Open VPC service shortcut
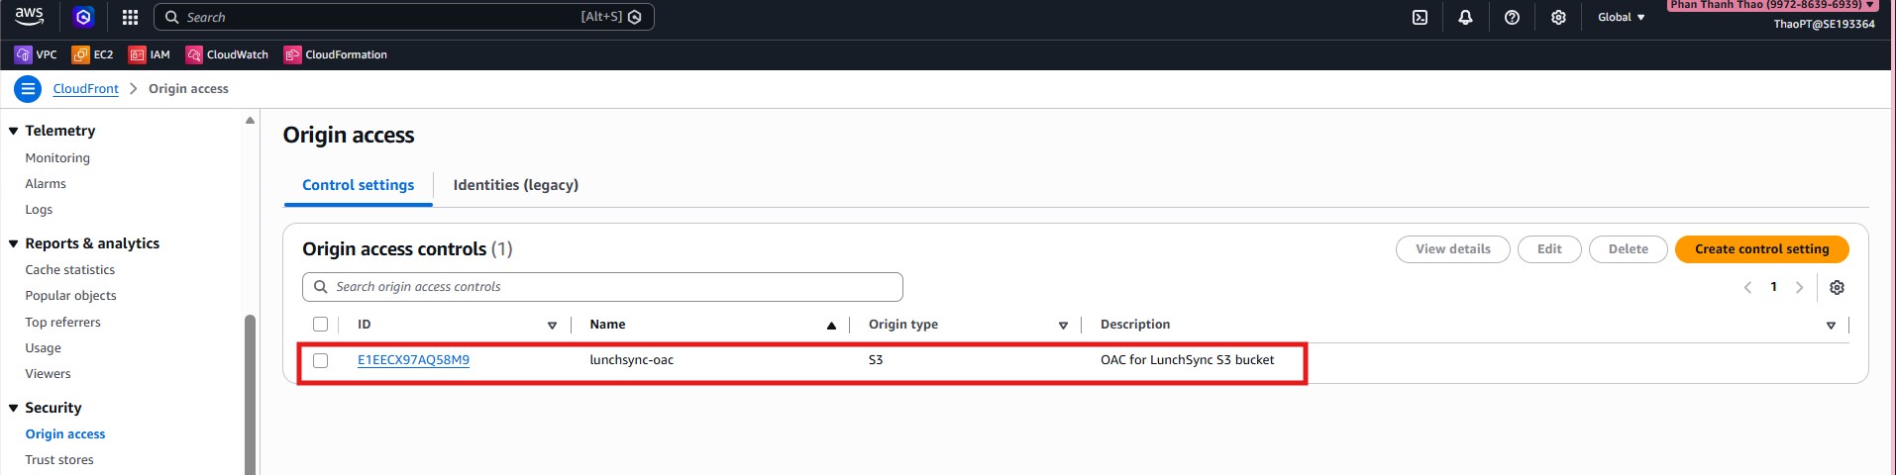Image resolution: width=1896 pixels, height=475 pixels. point(36,54)
